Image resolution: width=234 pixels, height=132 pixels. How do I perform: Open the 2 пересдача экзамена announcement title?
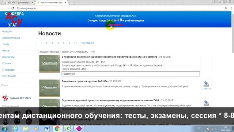pyautogui.click(x=109, y=57)
